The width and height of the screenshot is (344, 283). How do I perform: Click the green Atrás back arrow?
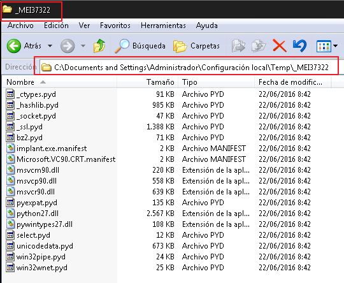[x=14, y=46]
